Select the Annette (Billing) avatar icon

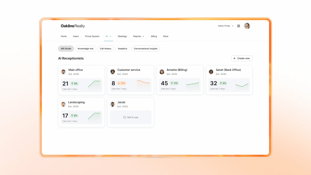point(162,71)
